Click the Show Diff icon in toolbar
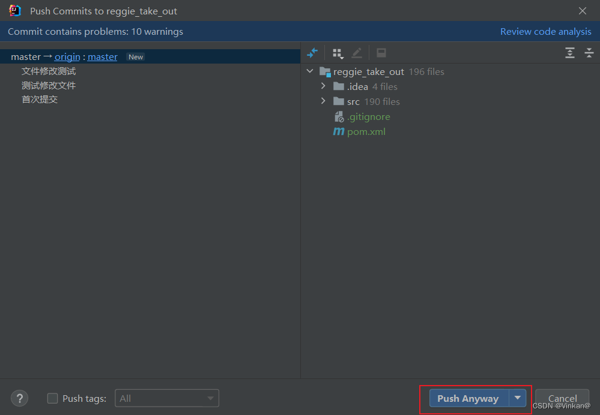Viewport: 600px width, 415px height. pos(312,53)
